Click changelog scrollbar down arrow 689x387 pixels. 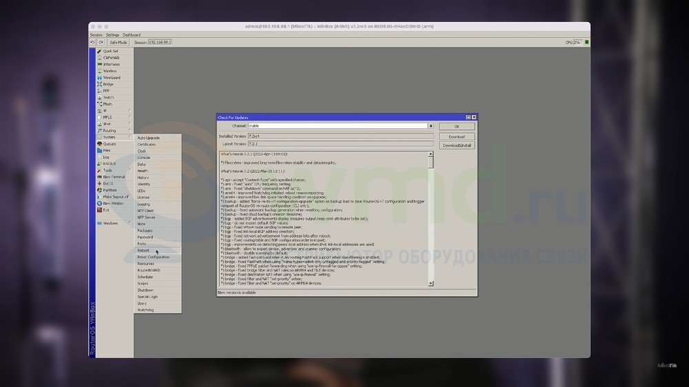(x=431, y=283)
